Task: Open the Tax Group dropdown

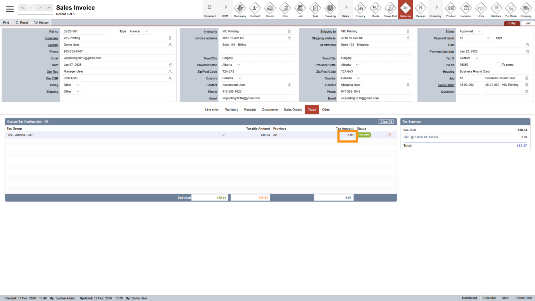Action: pyautogui.click(x=223, y=135)
